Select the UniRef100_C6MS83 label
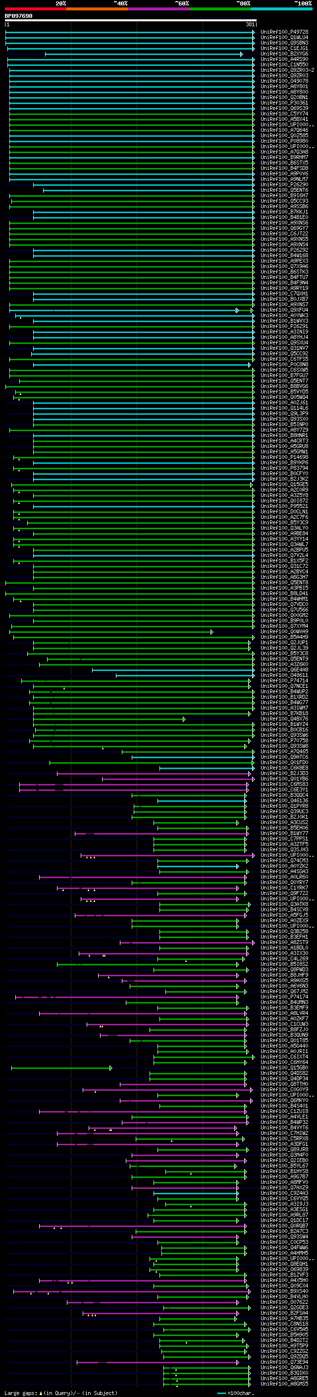 [x=284, y=784]
